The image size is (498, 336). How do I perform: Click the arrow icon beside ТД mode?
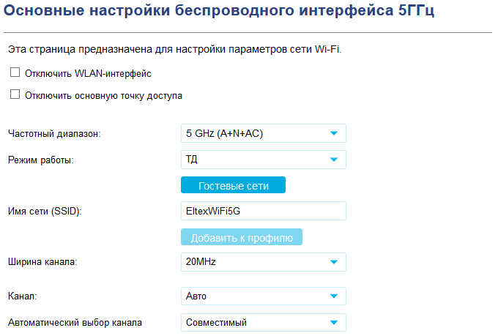[x=334, y=159]
